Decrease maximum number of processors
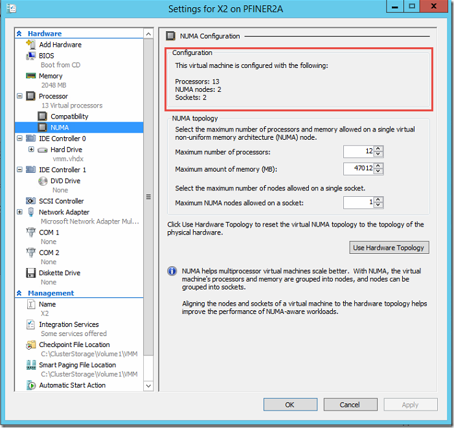Image resolution: width=454 pixels, height=428 pixels. (378, 154)
